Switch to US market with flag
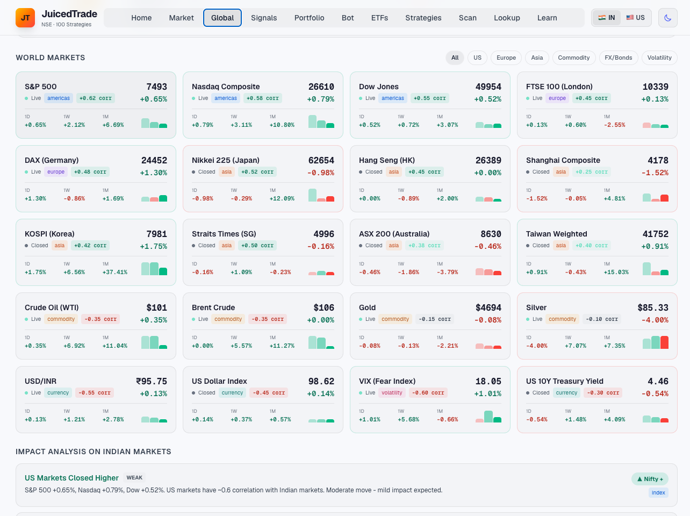690x516 pixels. click(635, 18)
